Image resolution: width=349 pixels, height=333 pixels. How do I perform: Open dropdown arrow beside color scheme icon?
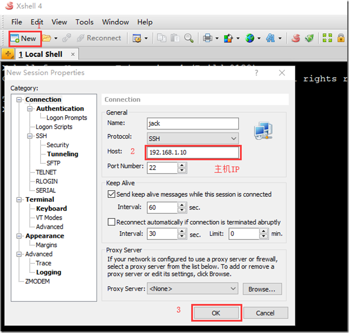click(238, 38)
